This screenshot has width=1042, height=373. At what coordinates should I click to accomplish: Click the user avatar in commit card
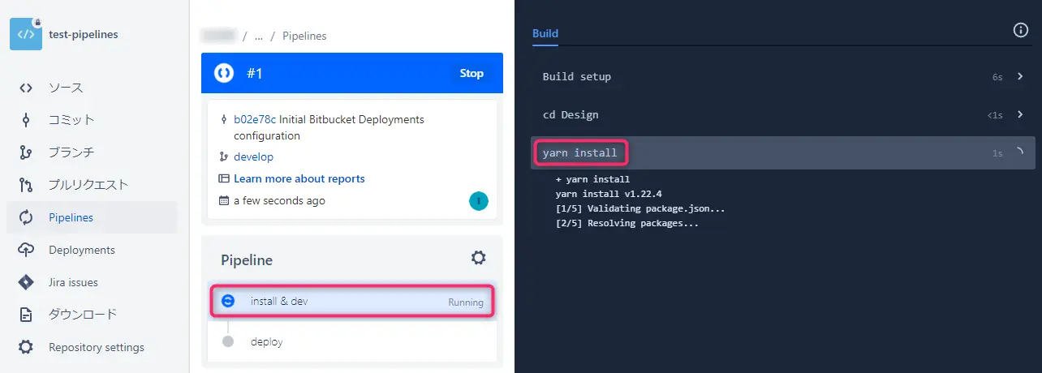tap(479, 200)
